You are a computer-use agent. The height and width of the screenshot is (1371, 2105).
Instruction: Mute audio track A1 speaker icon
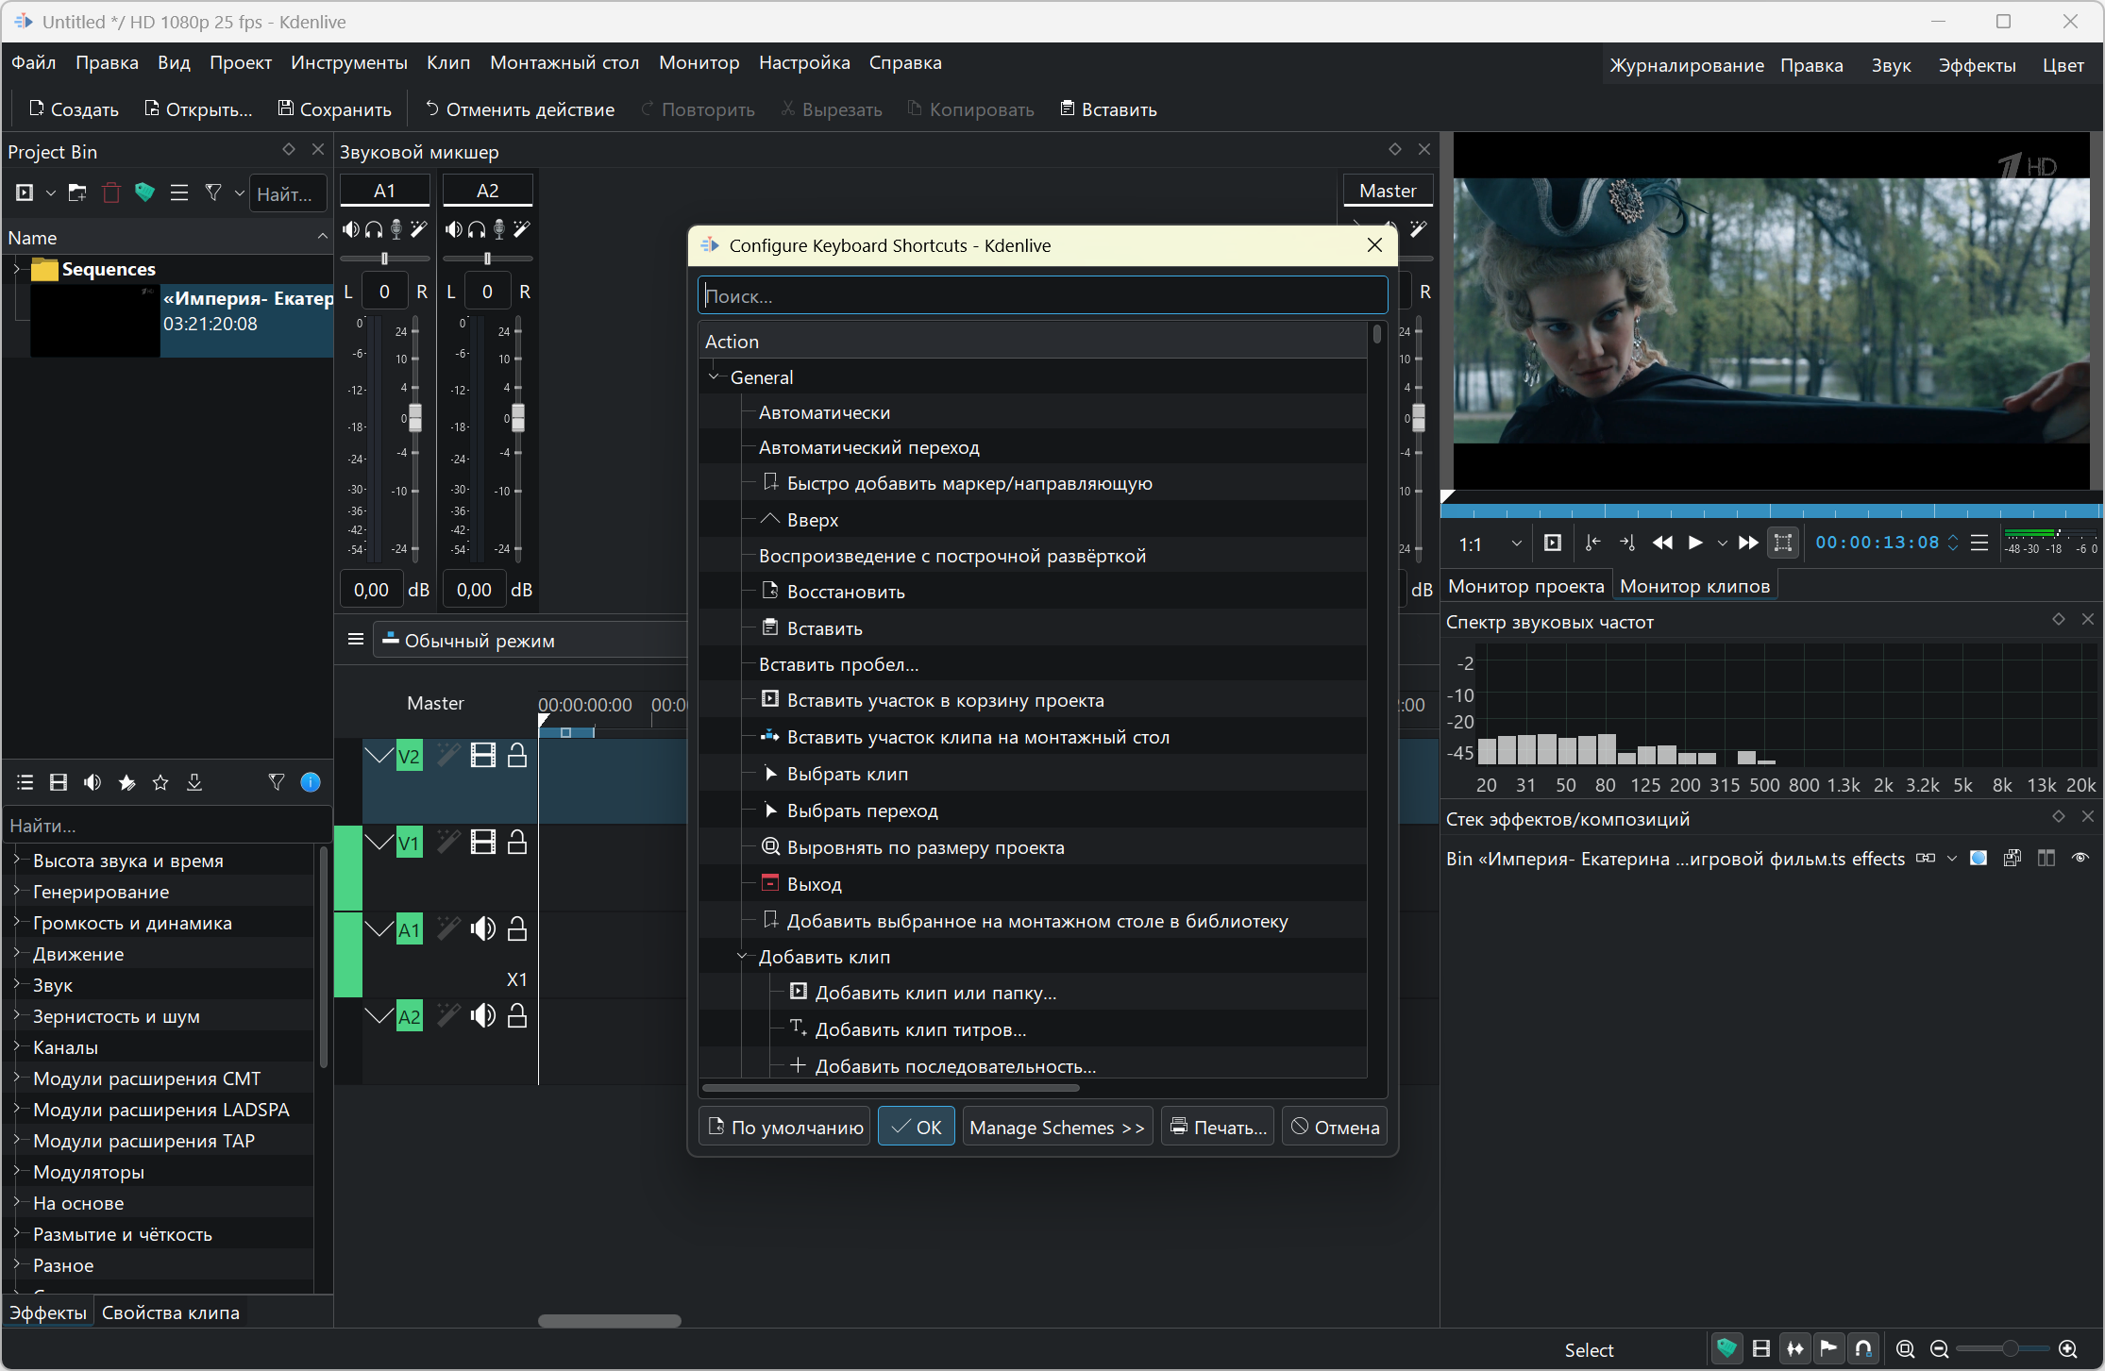pos(482,929)
